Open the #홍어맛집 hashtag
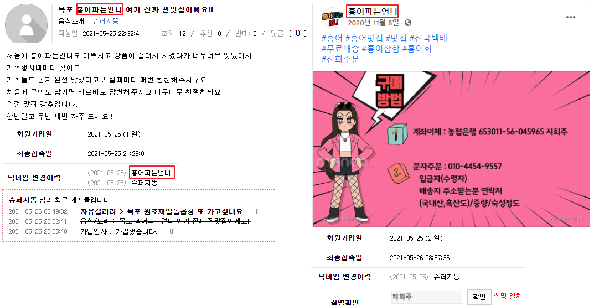 point(364,38)
